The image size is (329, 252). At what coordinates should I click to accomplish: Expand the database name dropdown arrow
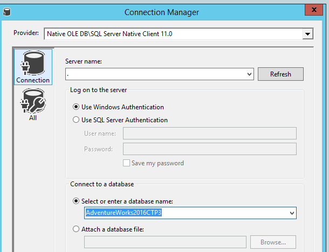point(292,213)
